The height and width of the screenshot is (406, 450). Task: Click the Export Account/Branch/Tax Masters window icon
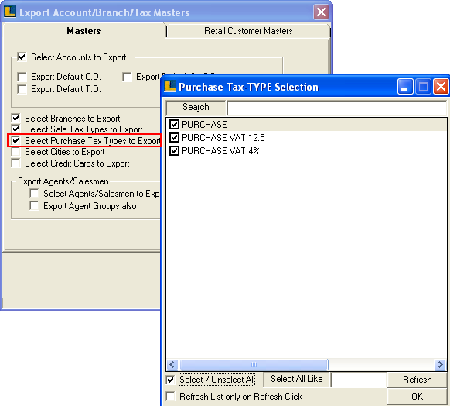click(x=10, y=12)
